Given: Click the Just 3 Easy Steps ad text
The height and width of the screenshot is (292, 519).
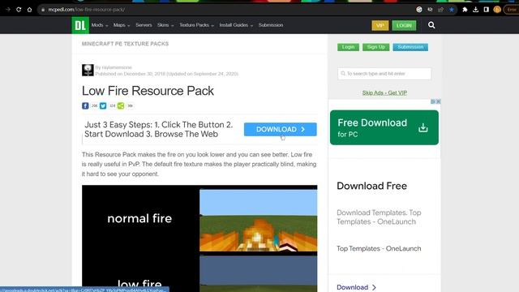Looking at the screenshot, I should coord(159,130).
